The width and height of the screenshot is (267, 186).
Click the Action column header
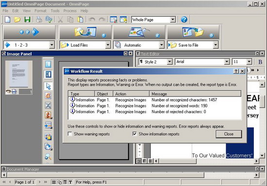(131, 94)
